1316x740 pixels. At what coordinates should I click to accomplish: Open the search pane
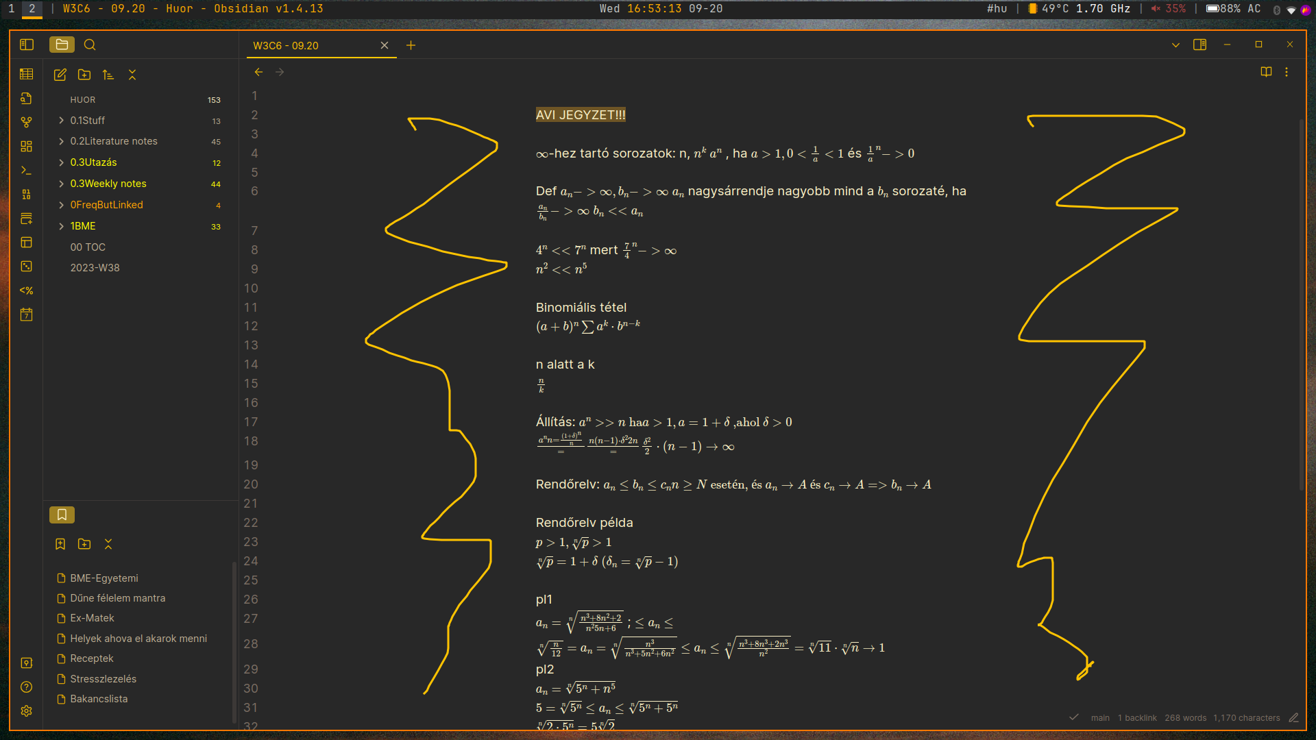pos(90,45)
